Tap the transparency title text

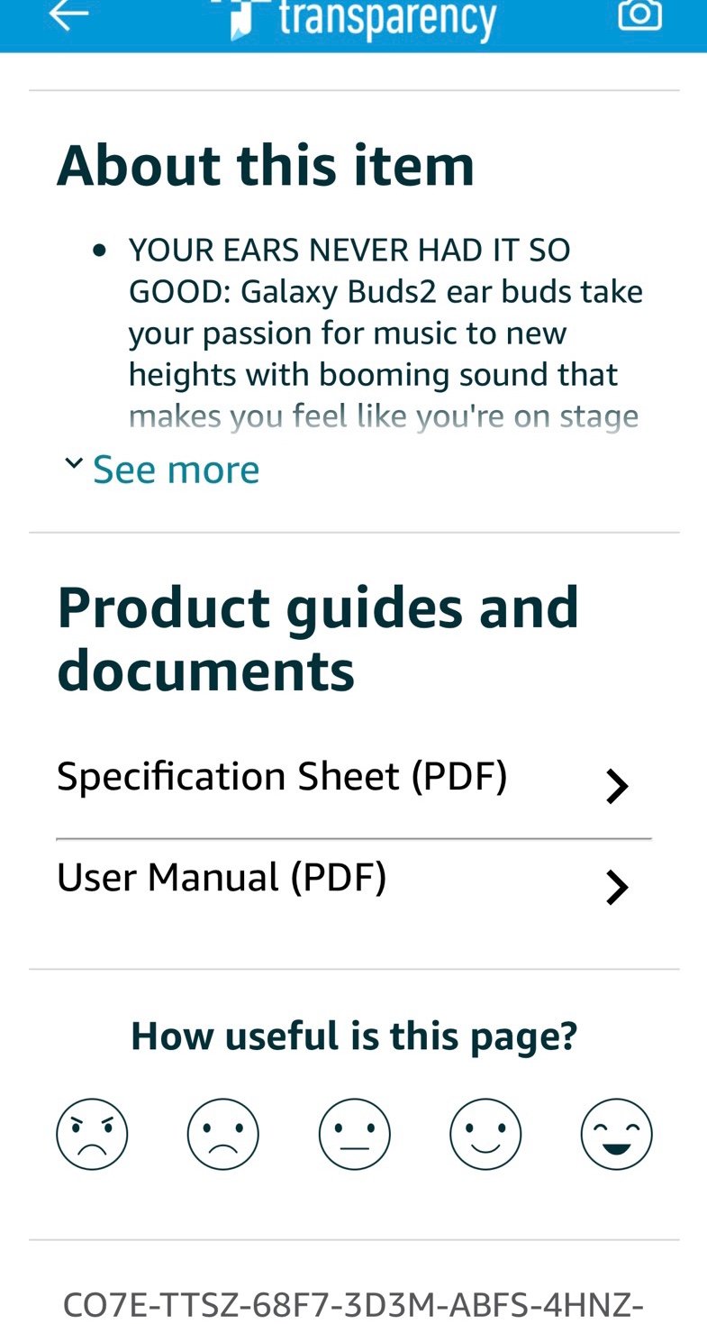387,18
